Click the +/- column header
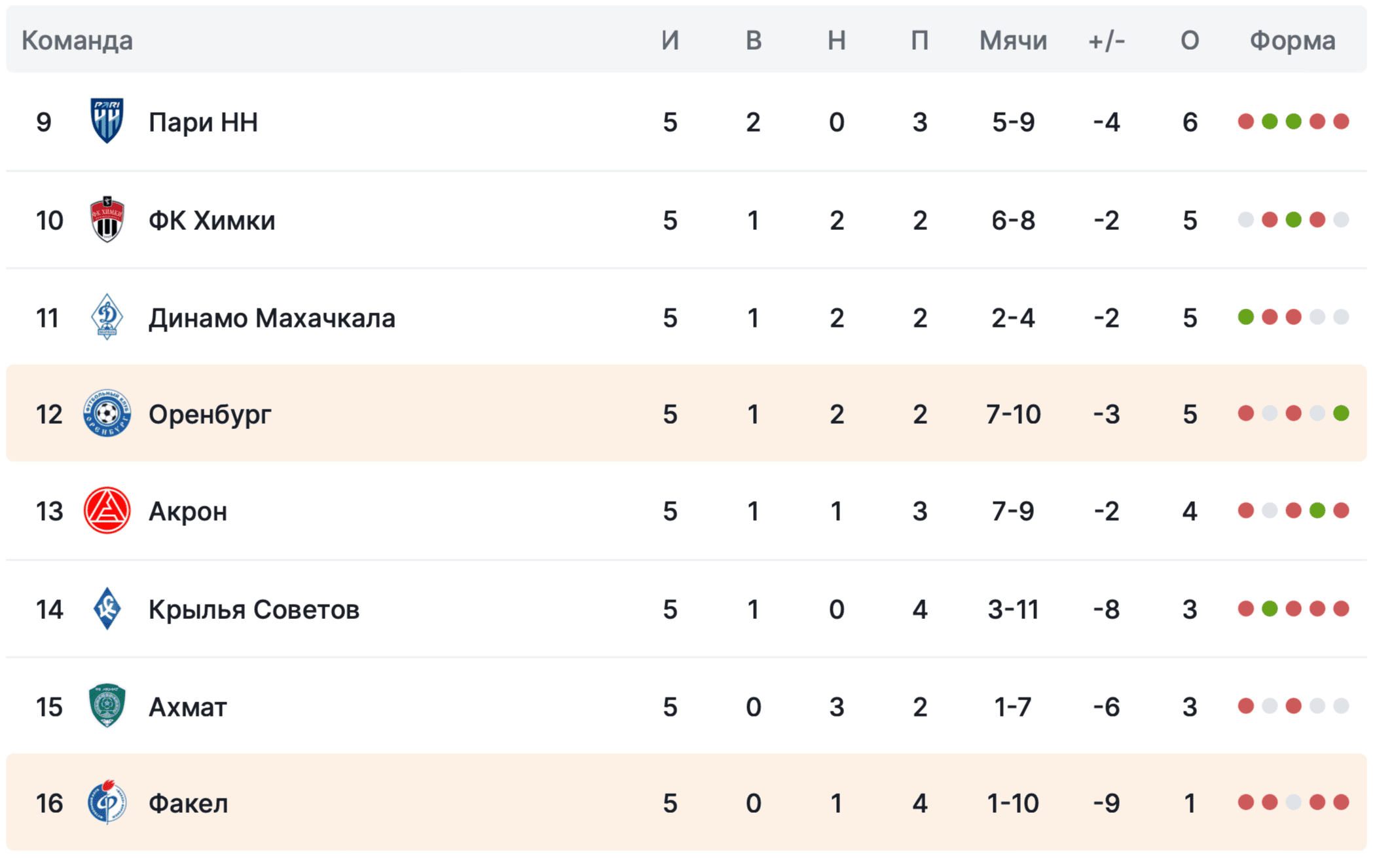 [1107, 41]
